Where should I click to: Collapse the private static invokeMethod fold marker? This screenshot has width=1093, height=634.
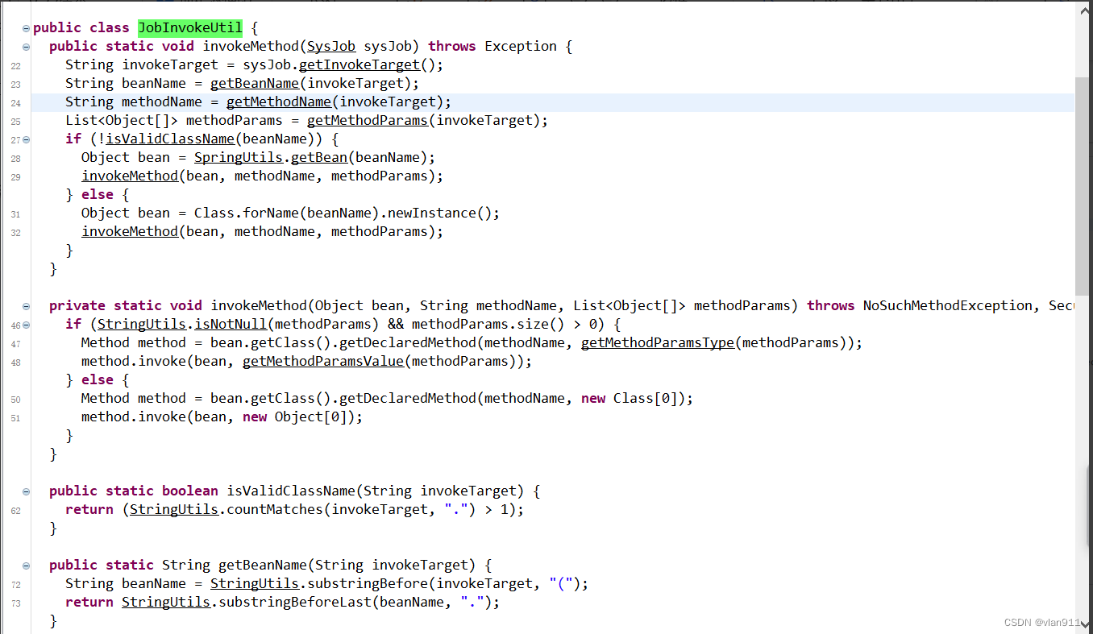(25, 305)
